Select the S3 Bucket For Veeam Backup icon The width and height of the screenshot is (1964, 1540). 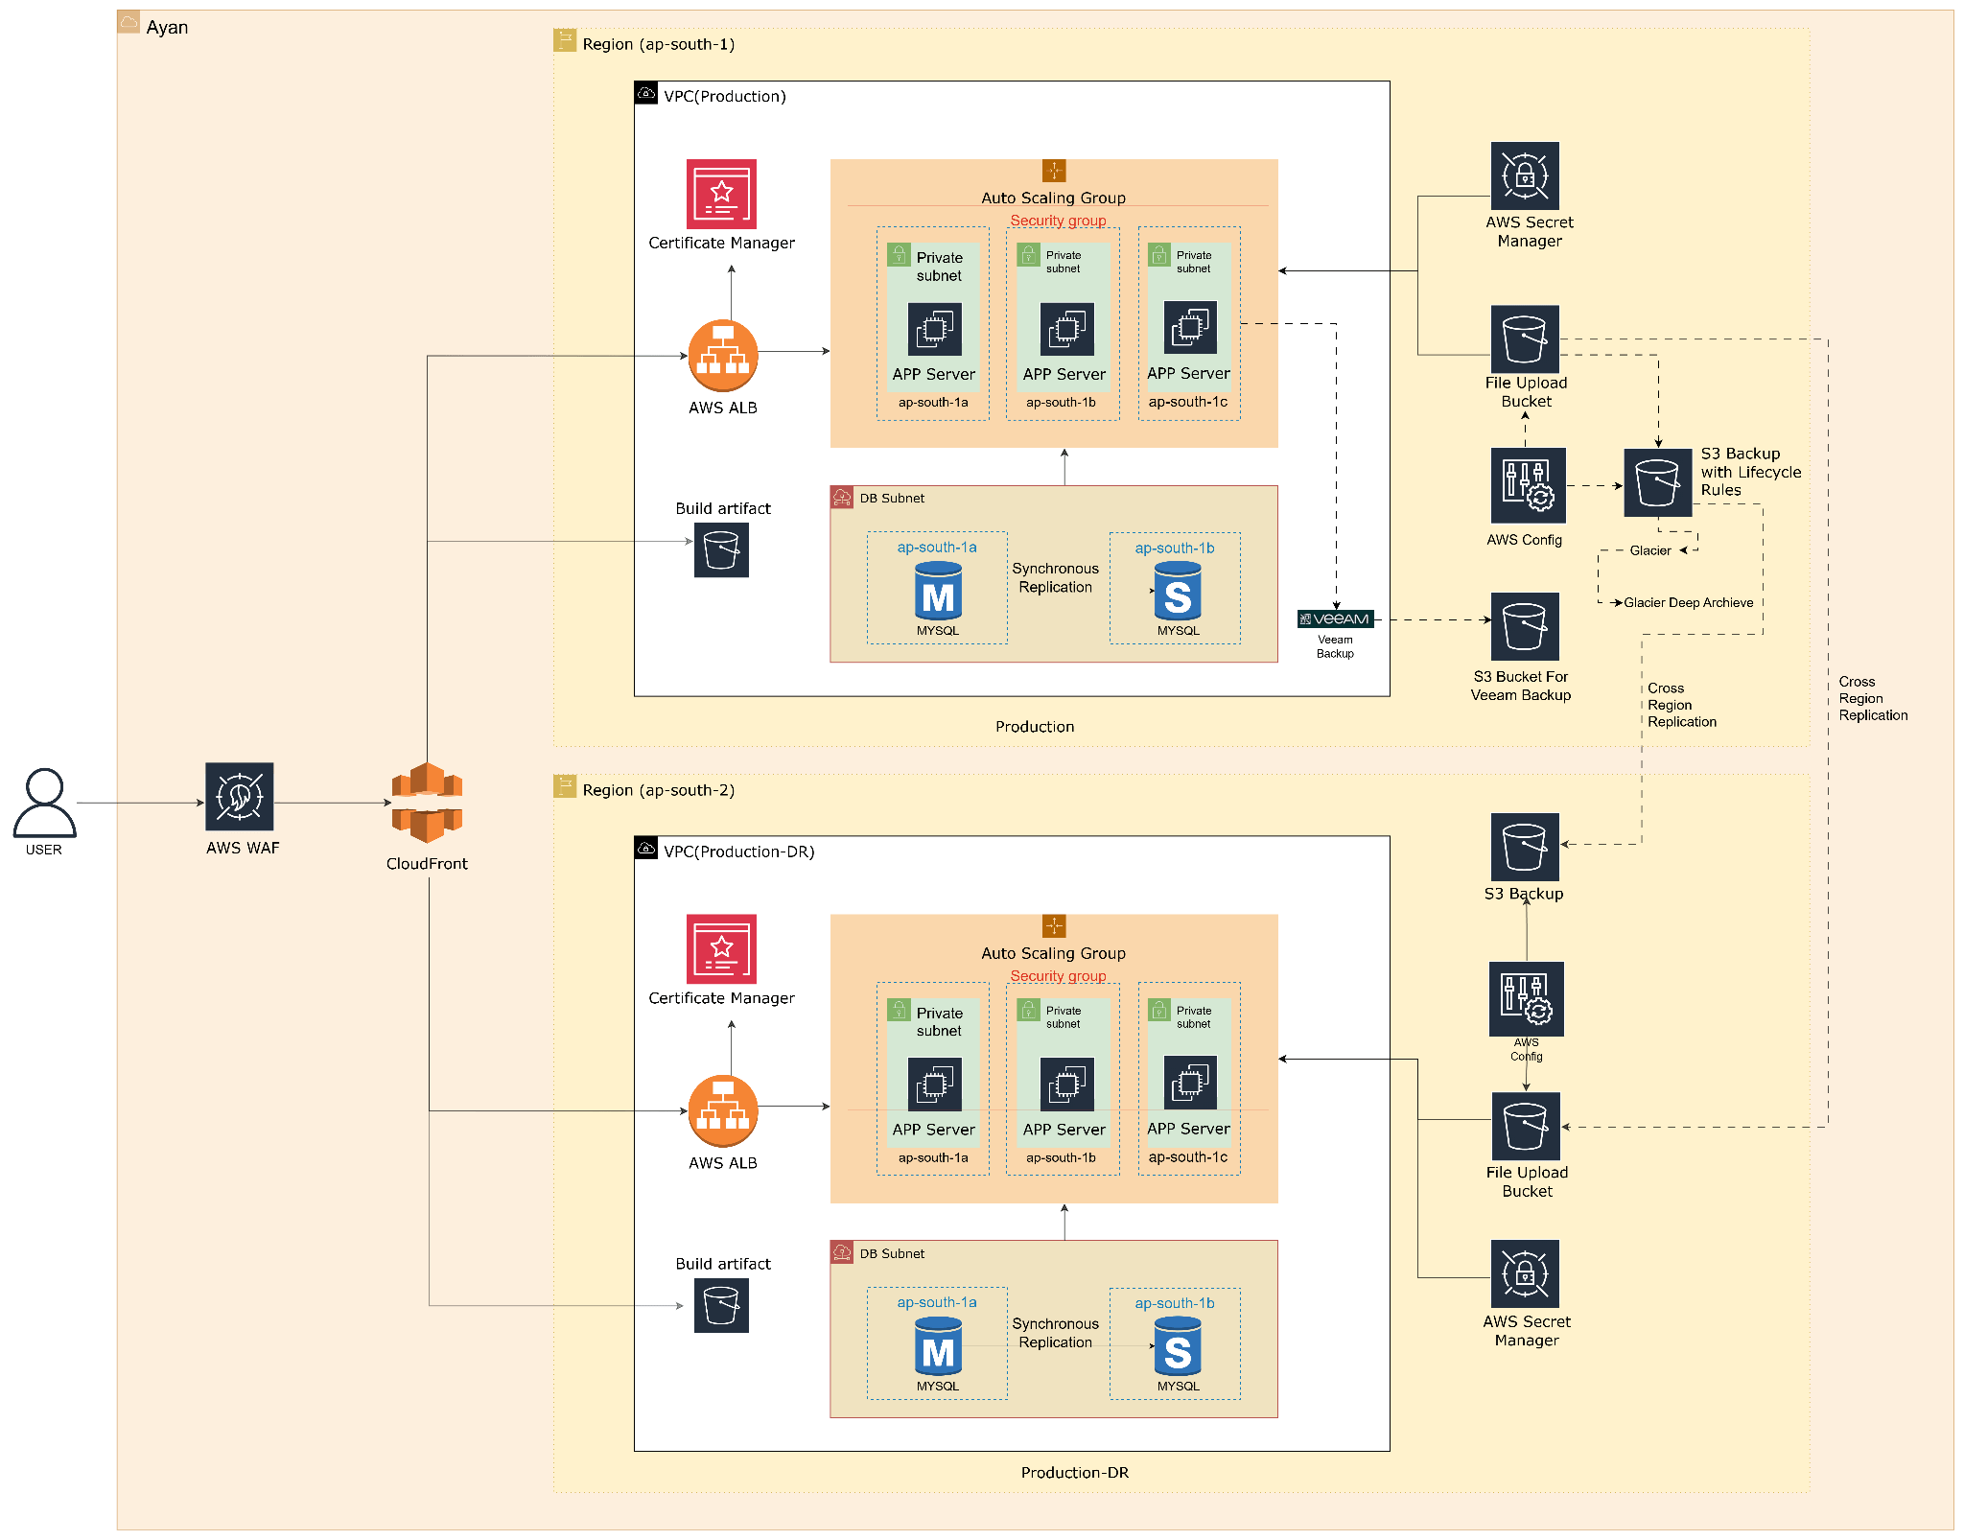pos(1525,626)
